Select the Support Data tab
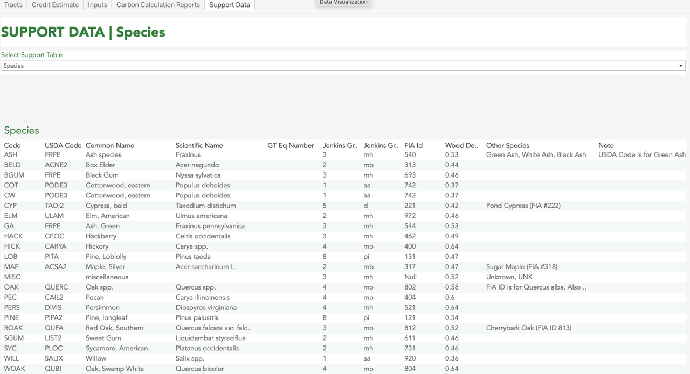Viewport: 690px width, 374px height. 230,5
